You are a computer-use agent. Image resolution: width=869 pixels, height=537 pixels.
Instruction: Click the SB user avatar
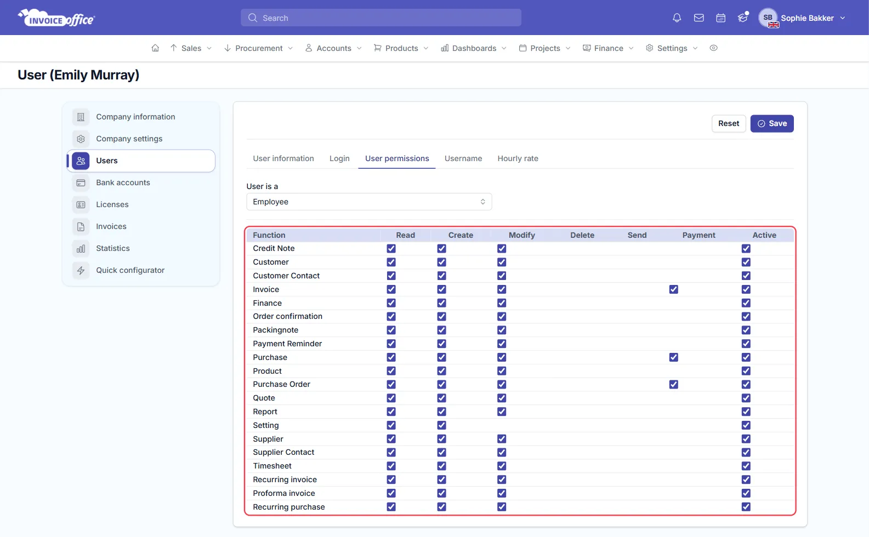[768, 18]
